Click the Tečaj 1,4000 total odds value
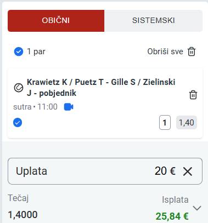 pyautogui.click(x=23, y=215)
